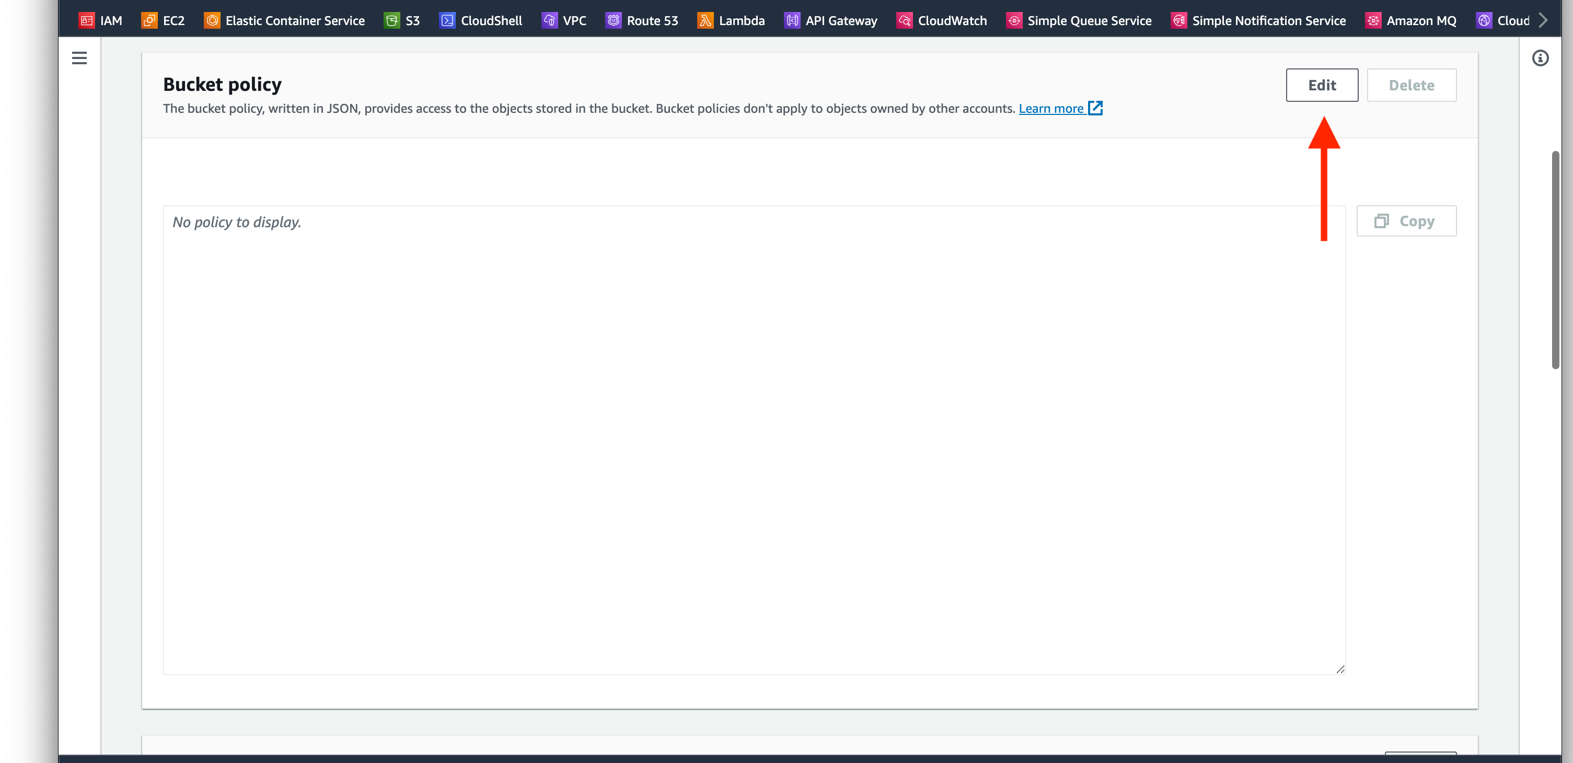Open VPC favorite label
Viewport: 1573px width, 763px height.
click(575, 21)
